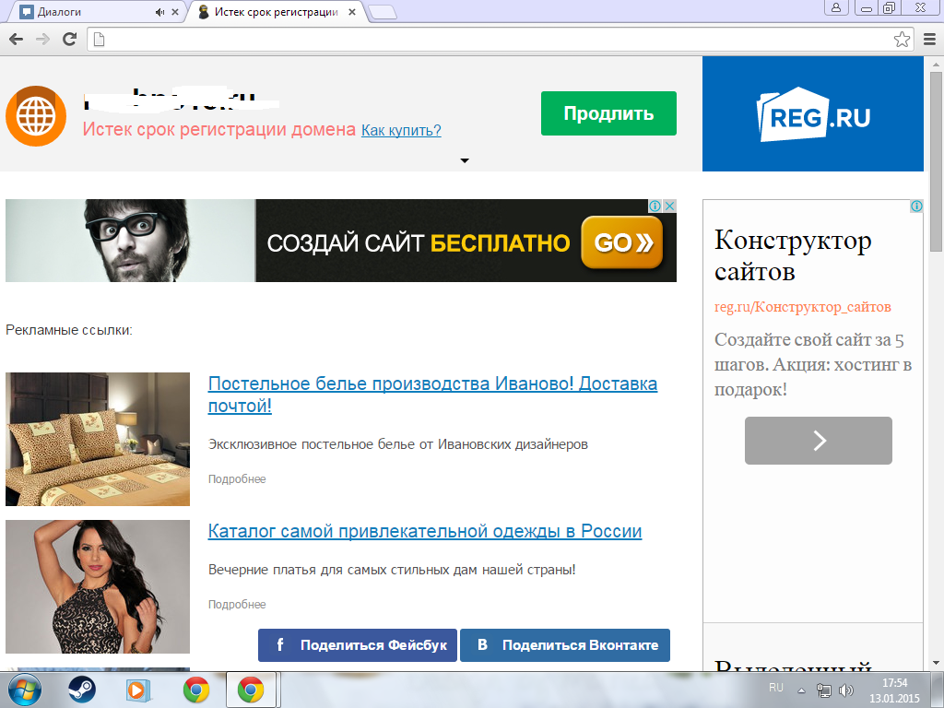
Task: Expand the header with the black triangle
Action: pyautogui.click(x=465, y=160)
